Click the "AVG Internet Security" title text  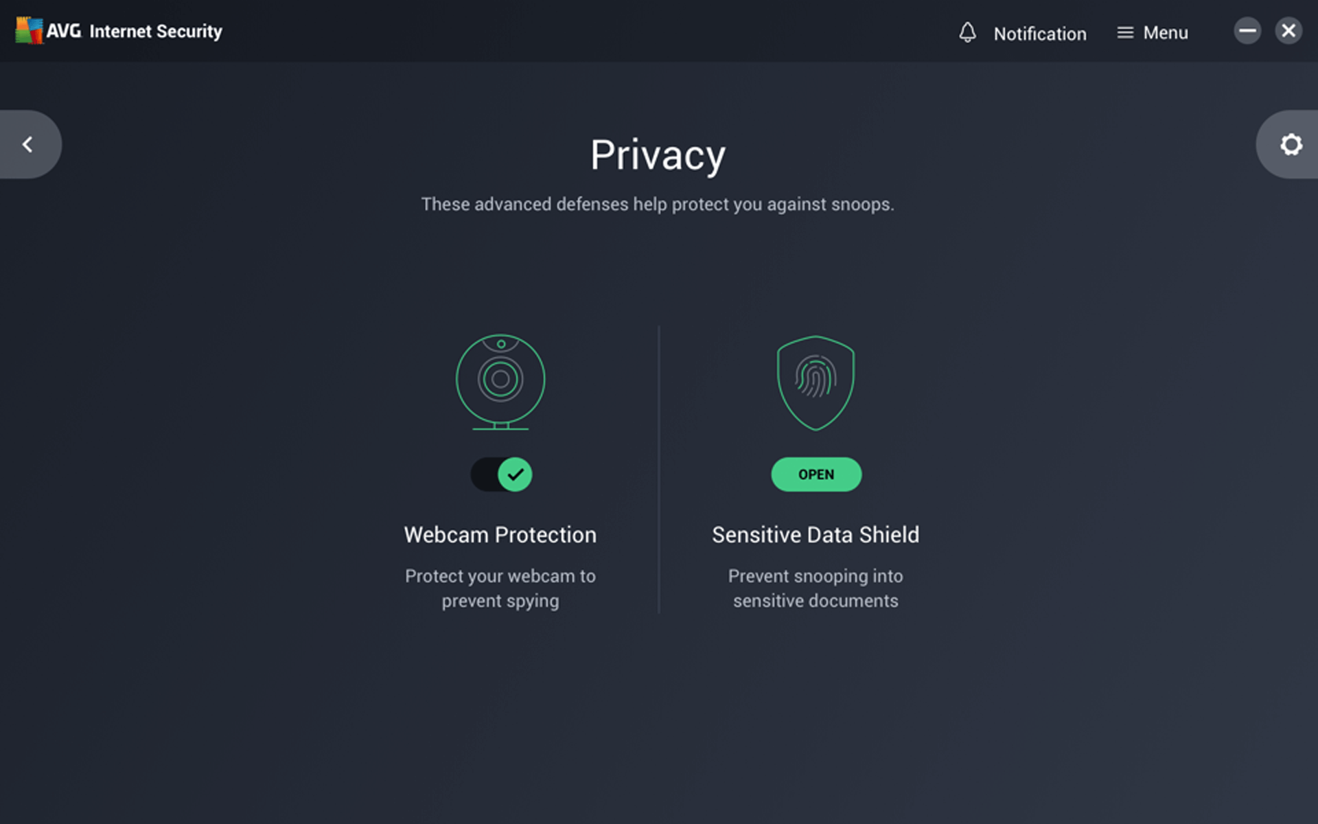(x=135, y=31)
